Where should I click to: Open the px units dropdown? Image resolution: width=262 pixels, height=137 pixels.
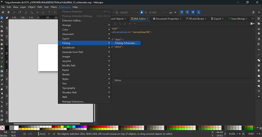click(x=173, y=12)
